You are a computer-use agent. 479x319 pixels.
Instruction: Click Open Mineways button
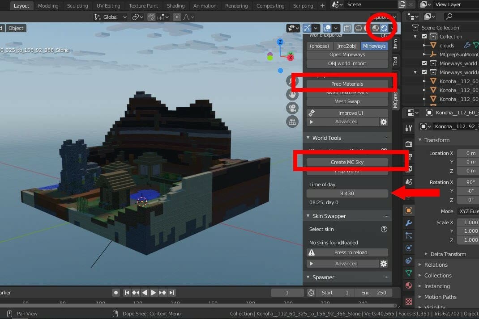tap(347, 55)
